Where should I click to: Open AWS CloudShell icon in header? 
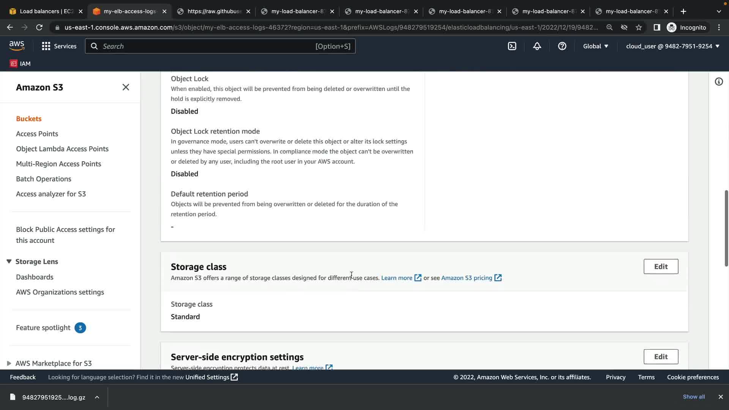(512, 46)
